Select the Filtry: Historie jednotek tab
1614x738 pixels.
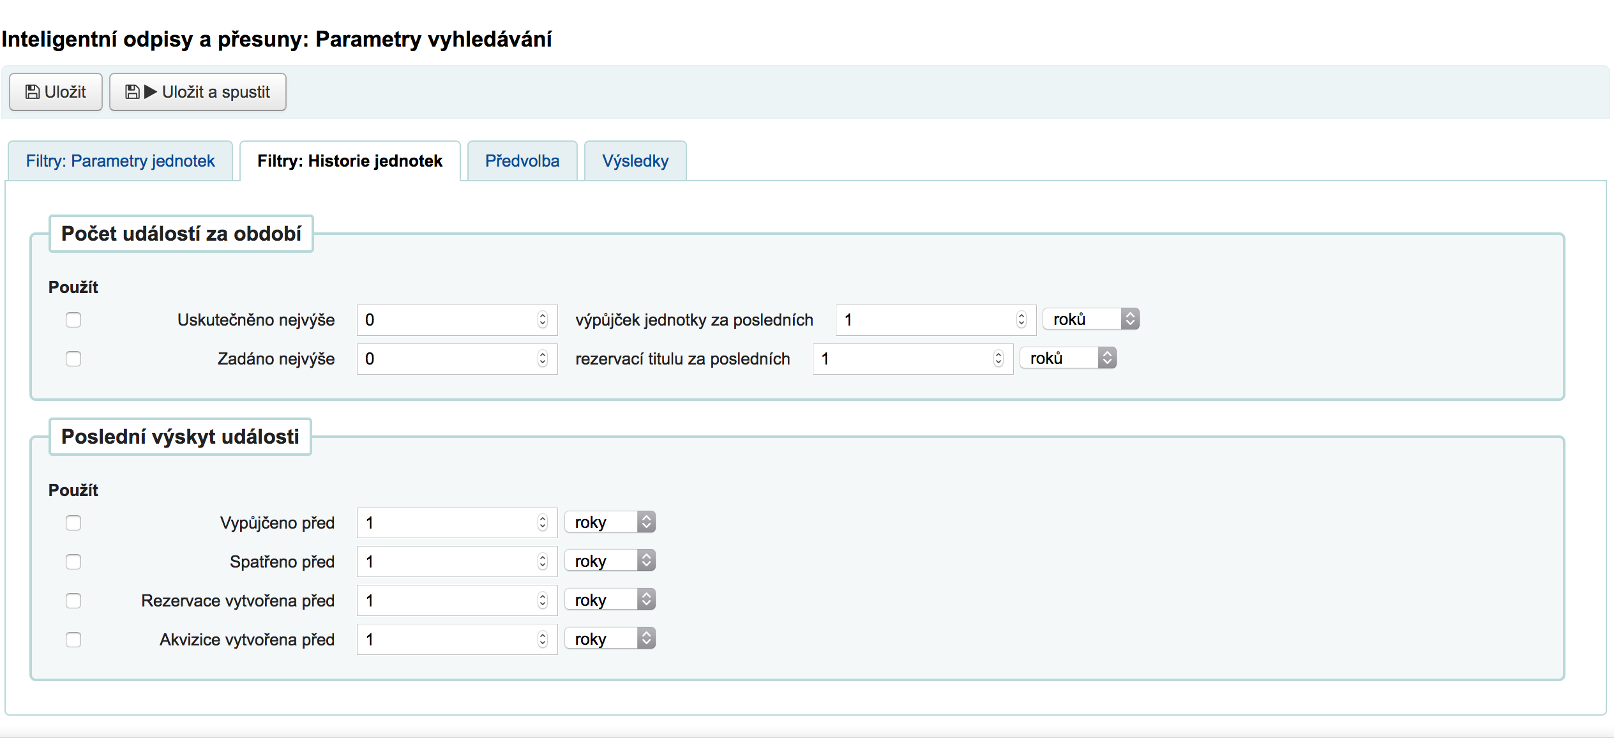coord(350,161)
